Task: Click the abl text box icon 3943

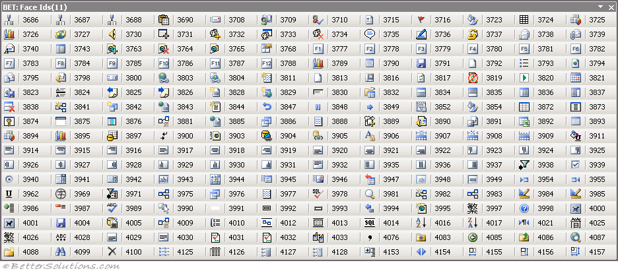Action: (164, 179)
